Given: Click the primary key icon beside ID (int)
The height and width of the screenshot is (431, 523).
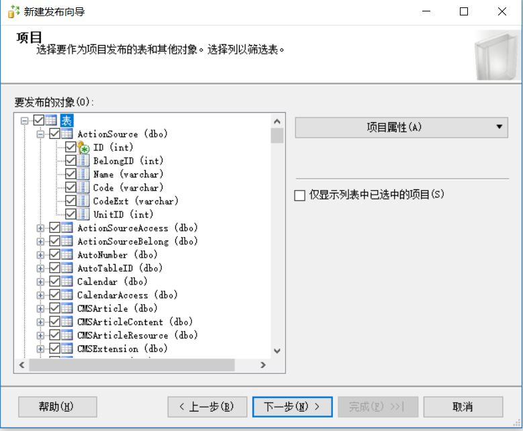Looking at the screenshot, I should click(x=83, y=148).
